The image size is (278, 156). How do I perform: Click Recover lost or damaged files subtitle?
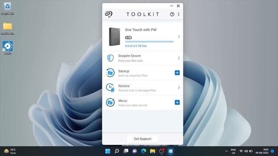[137, 91]
